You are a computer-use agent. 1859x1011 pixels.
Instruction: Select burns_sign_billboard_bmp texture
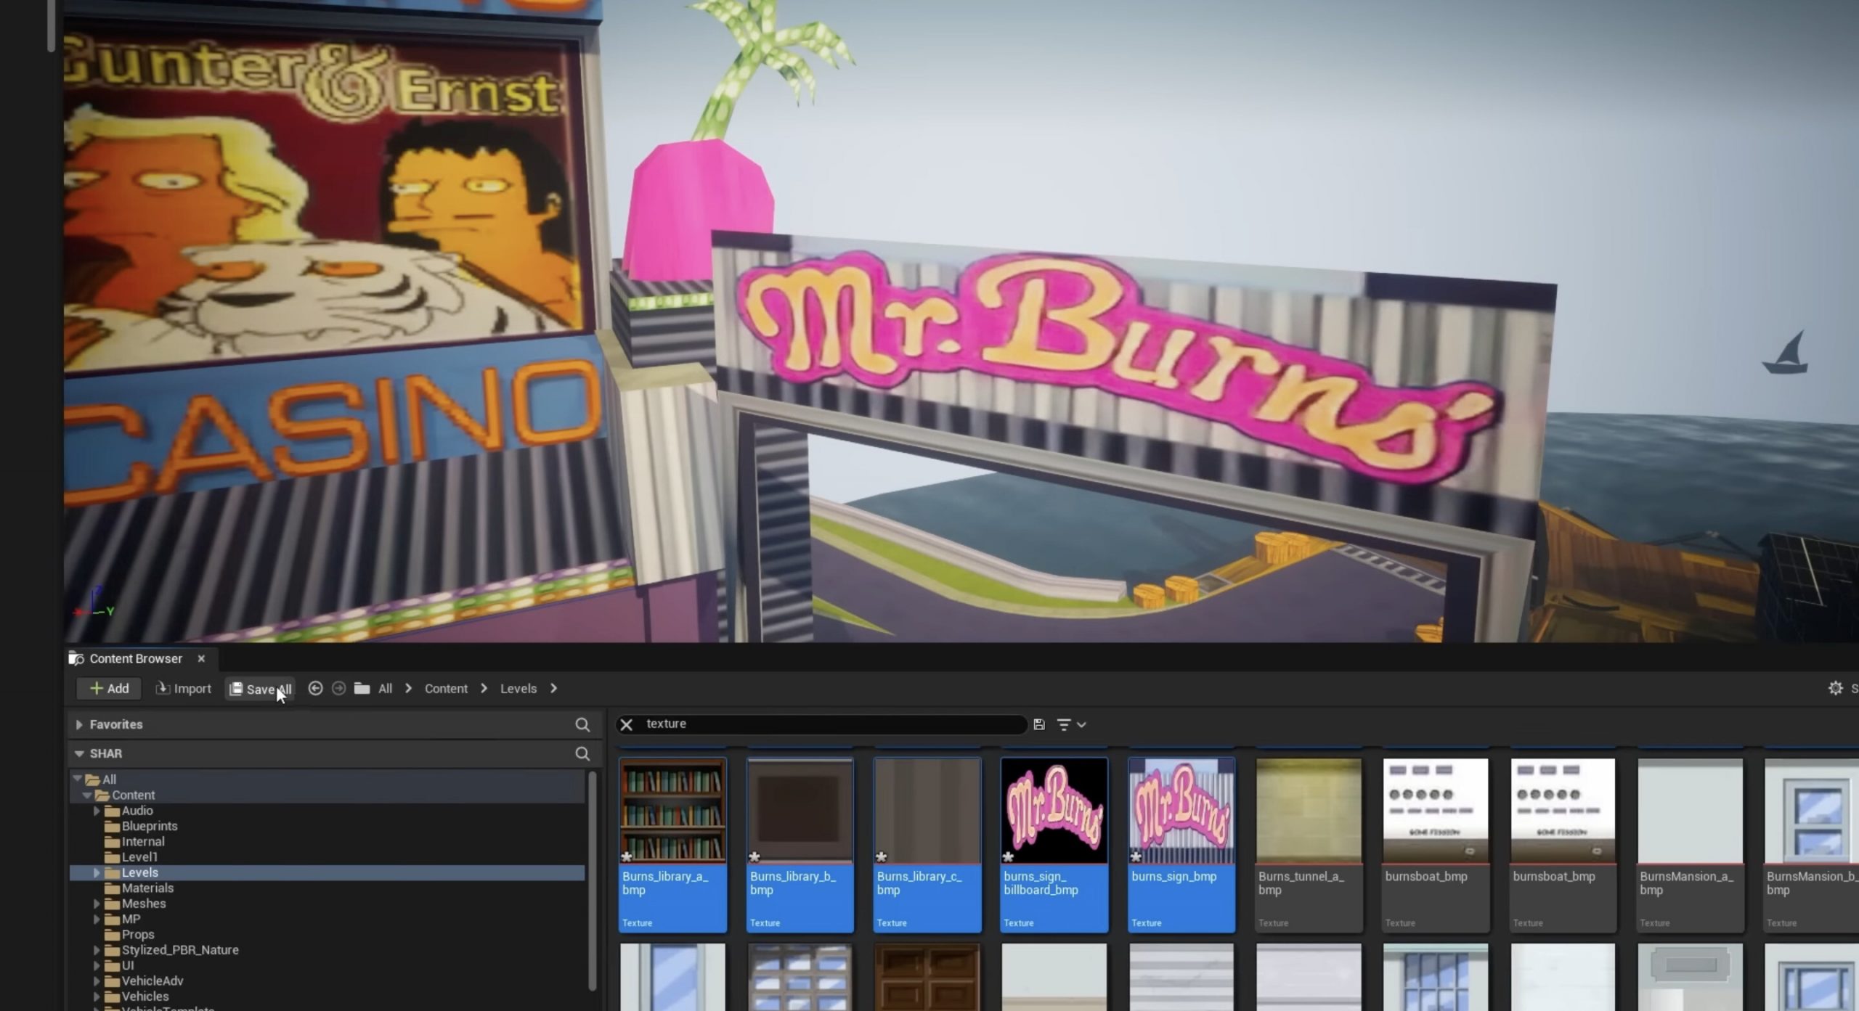1054,845
